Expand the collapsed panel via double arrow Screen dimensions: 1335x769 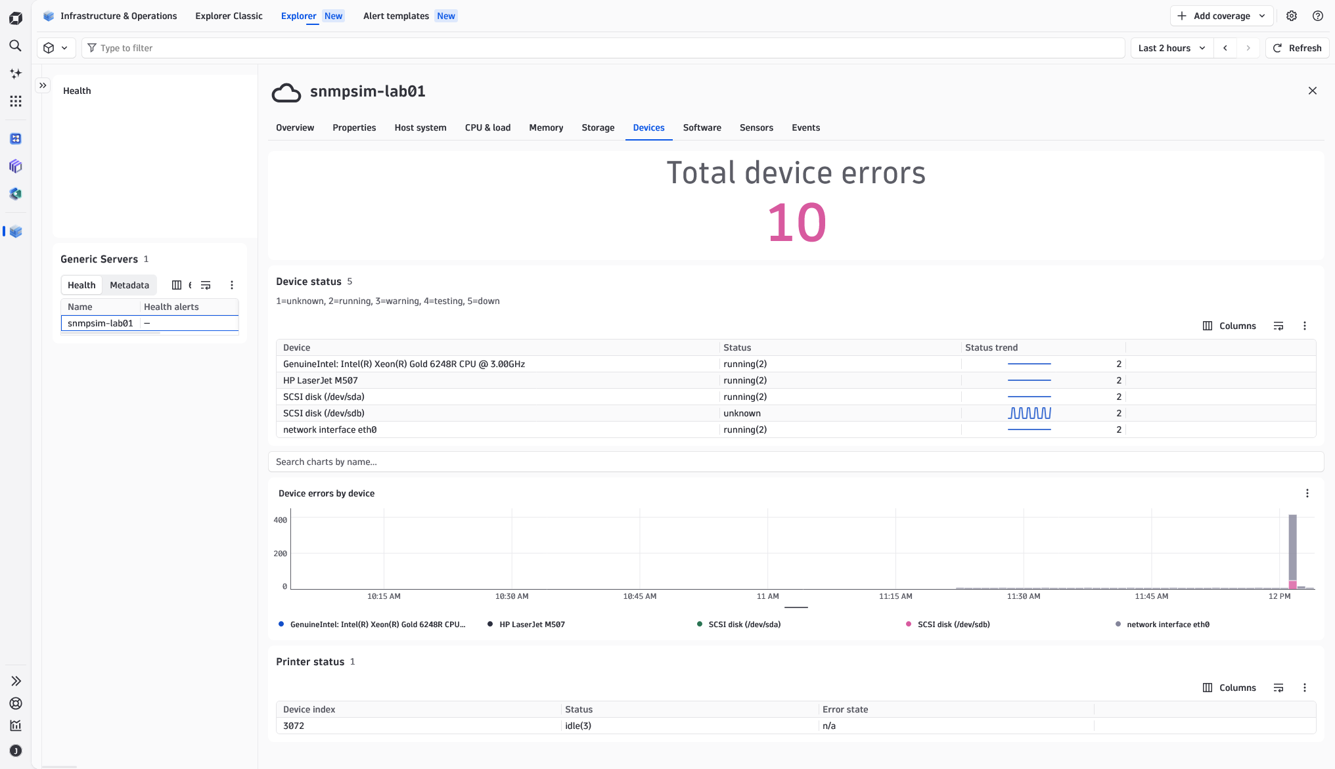click(43, 85)
